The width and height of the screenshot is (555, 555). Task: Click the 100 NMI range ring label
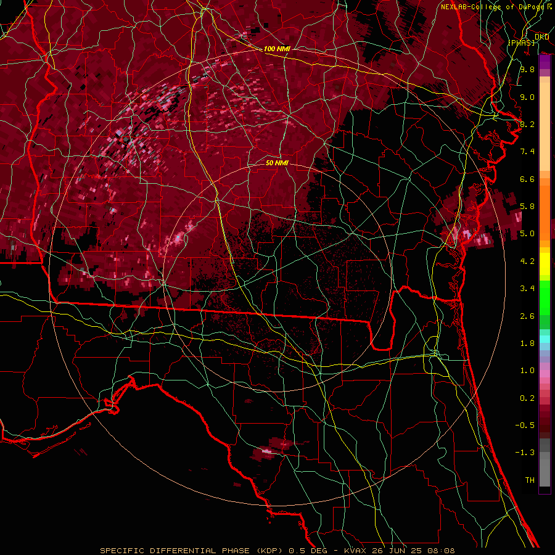point(277,49)
